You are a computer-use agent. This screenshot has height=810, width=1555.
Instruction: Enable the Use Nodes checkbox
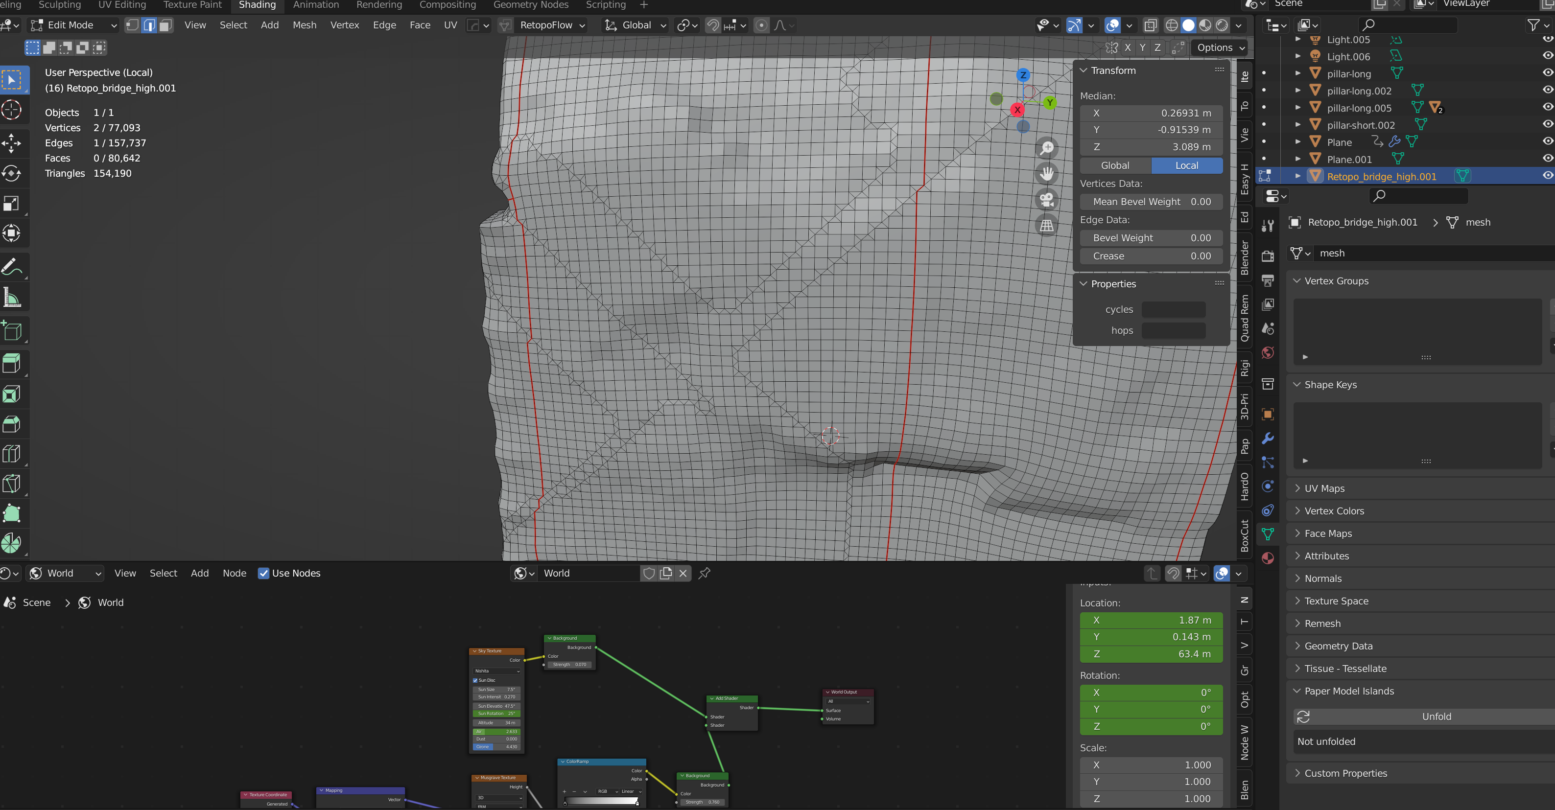(264, 574)
